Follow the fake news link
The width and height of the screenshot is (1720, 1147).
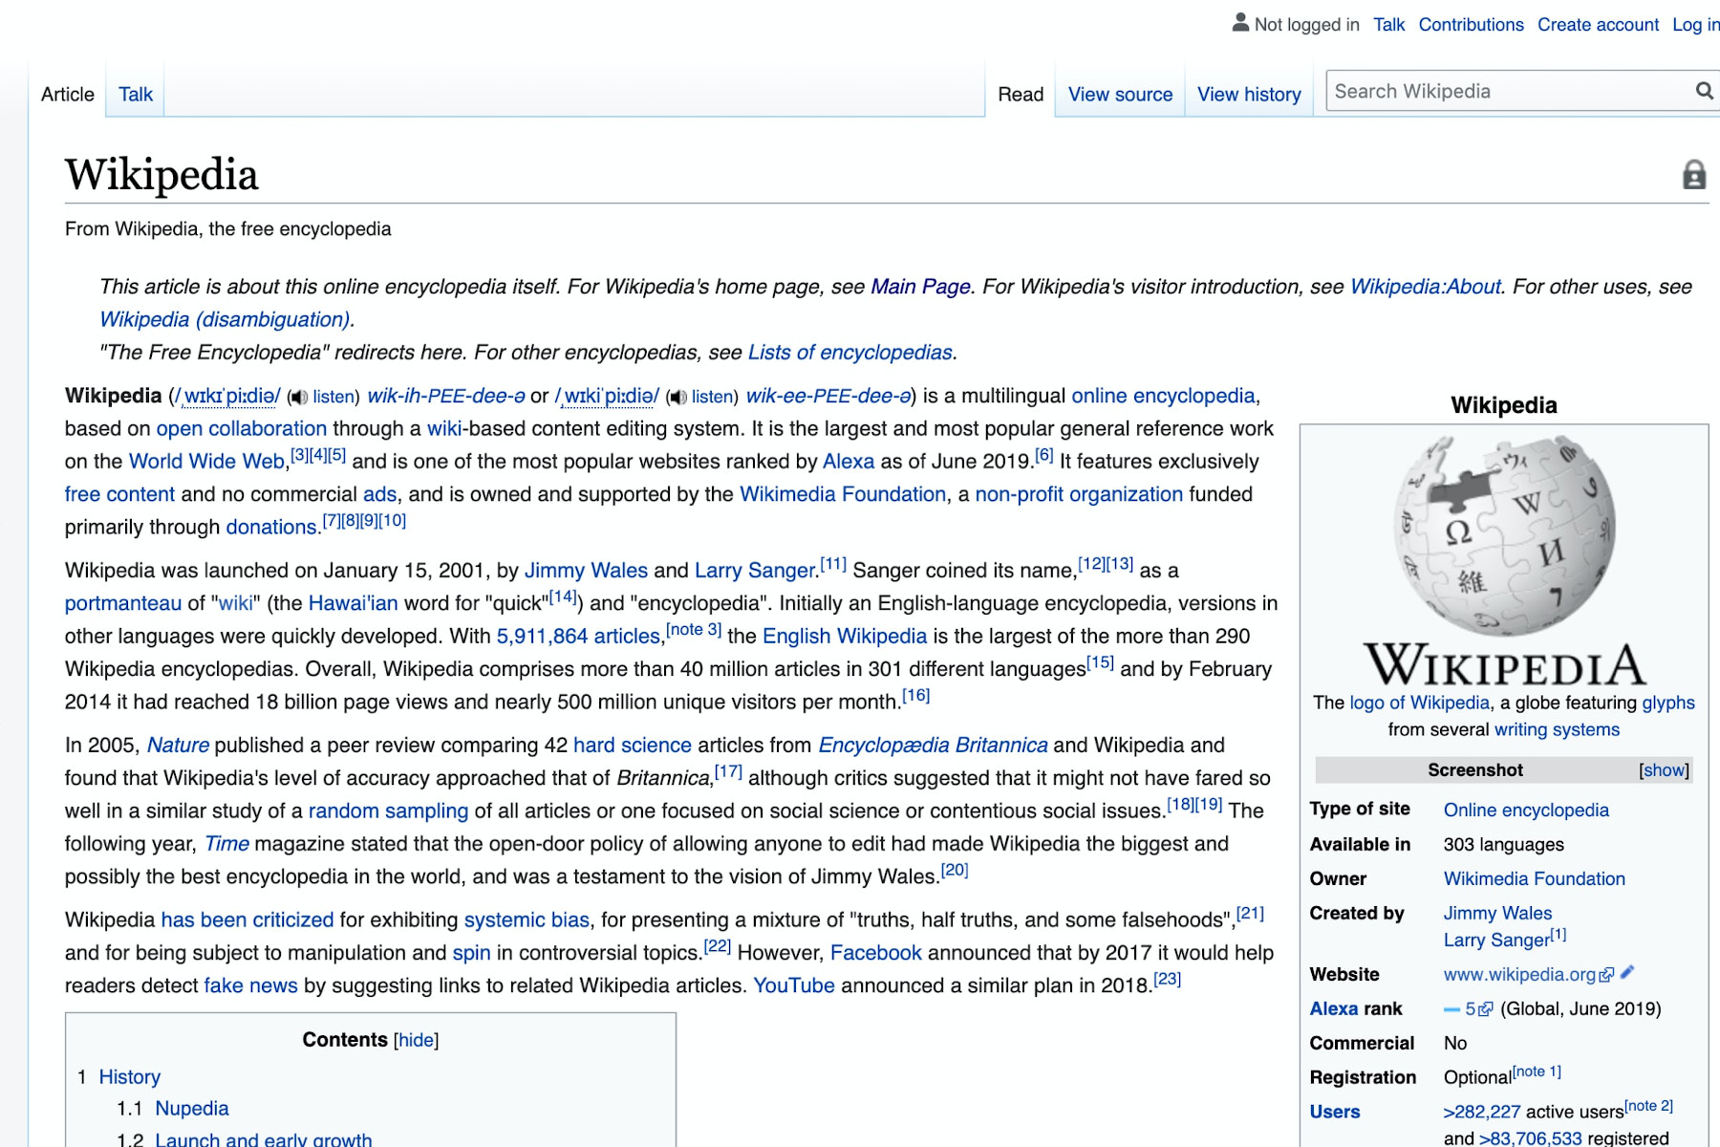click(250, 985)
